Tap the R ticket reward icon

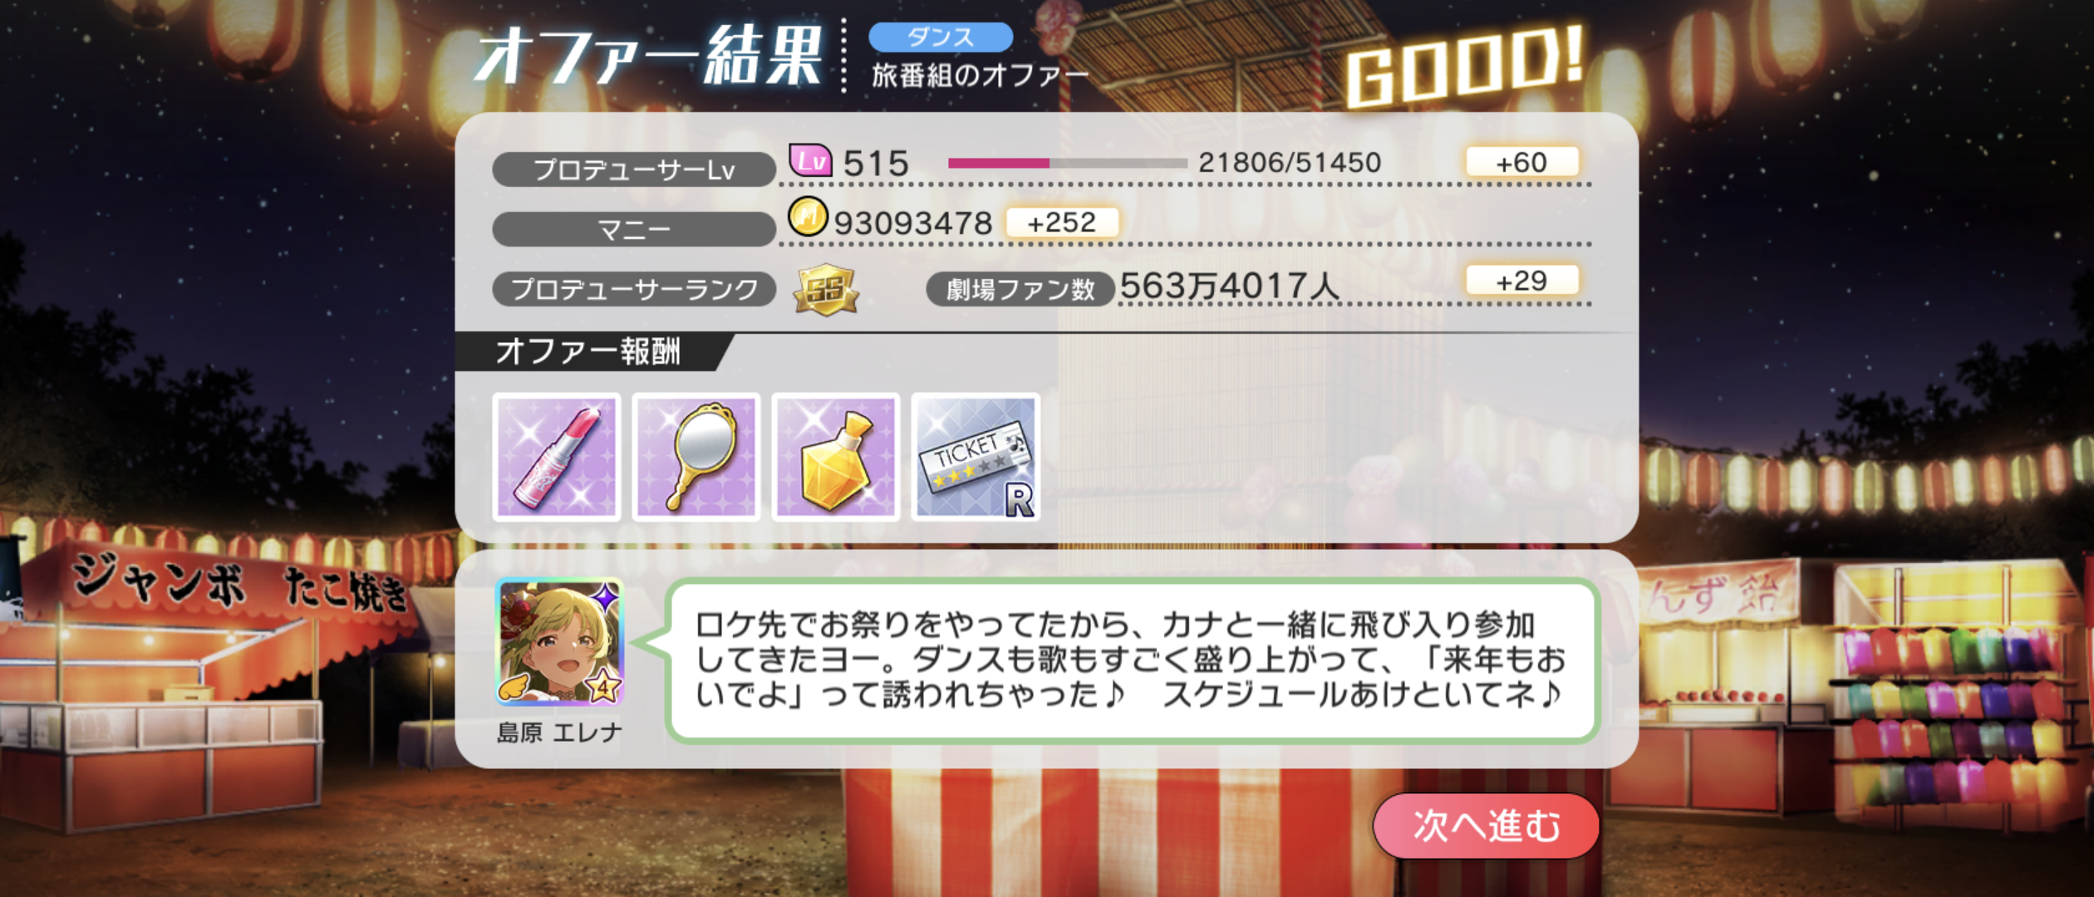976,457
